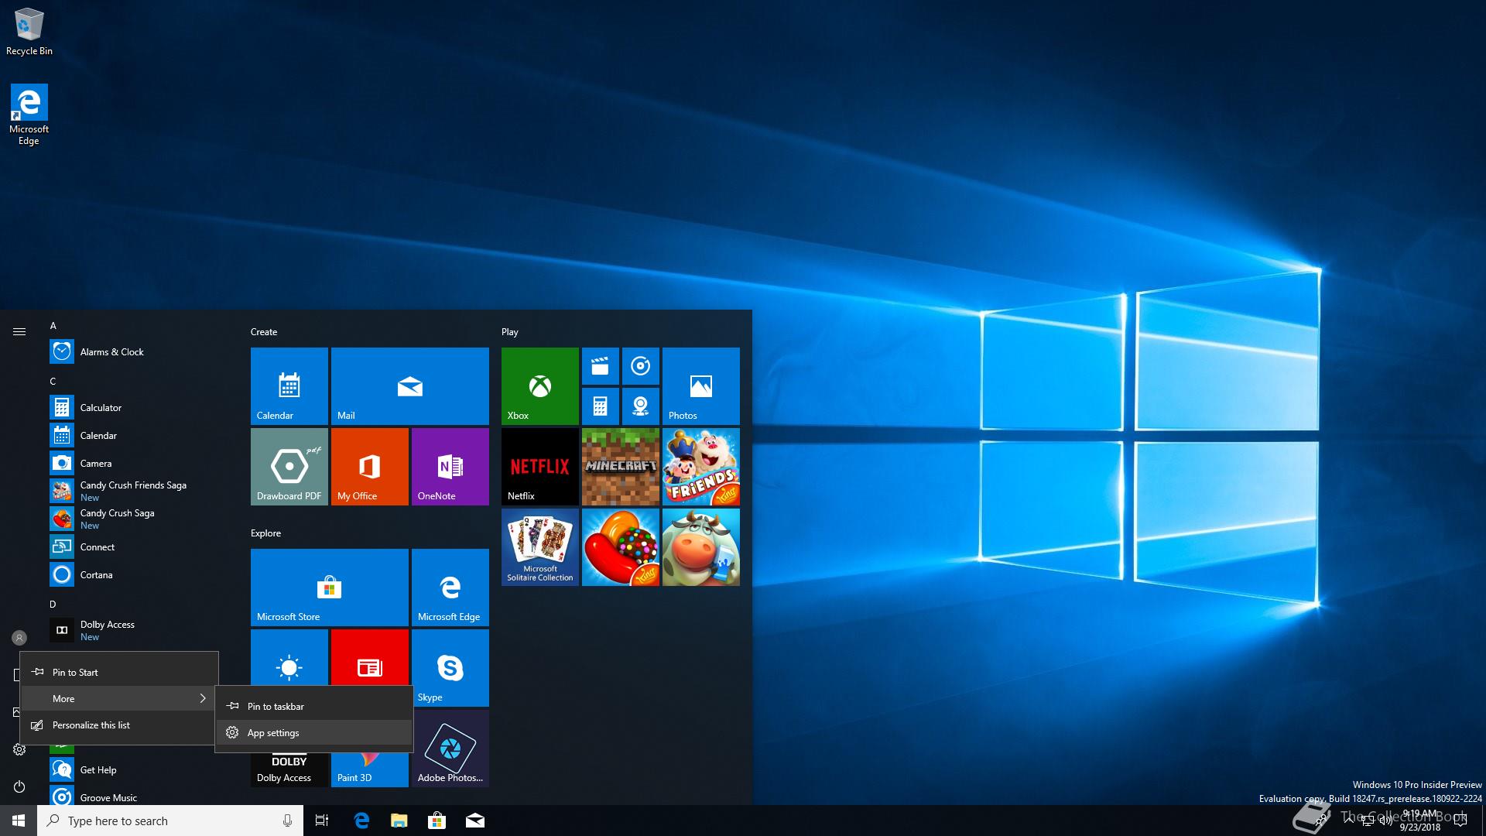
Task: Open the News tile
Action: [x=369, y=656]
